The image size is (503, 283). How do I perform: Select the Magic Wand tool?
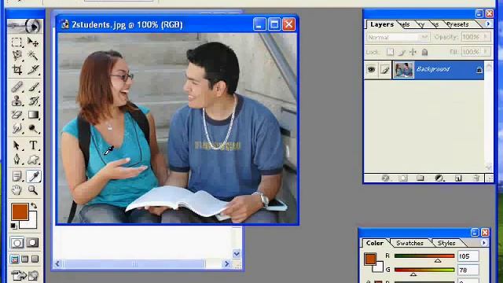click(x=33, y=56)
